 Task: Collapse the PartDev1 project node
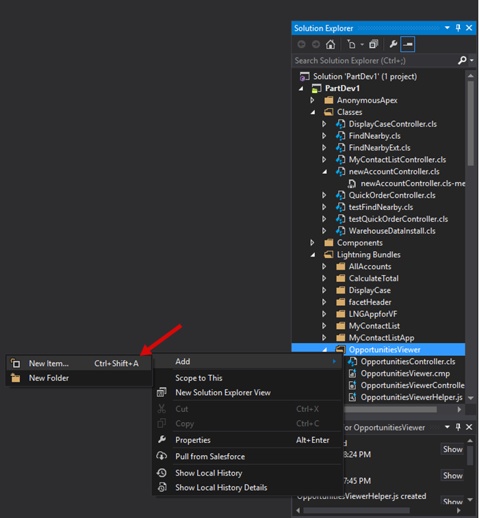(x=301, y=88)
